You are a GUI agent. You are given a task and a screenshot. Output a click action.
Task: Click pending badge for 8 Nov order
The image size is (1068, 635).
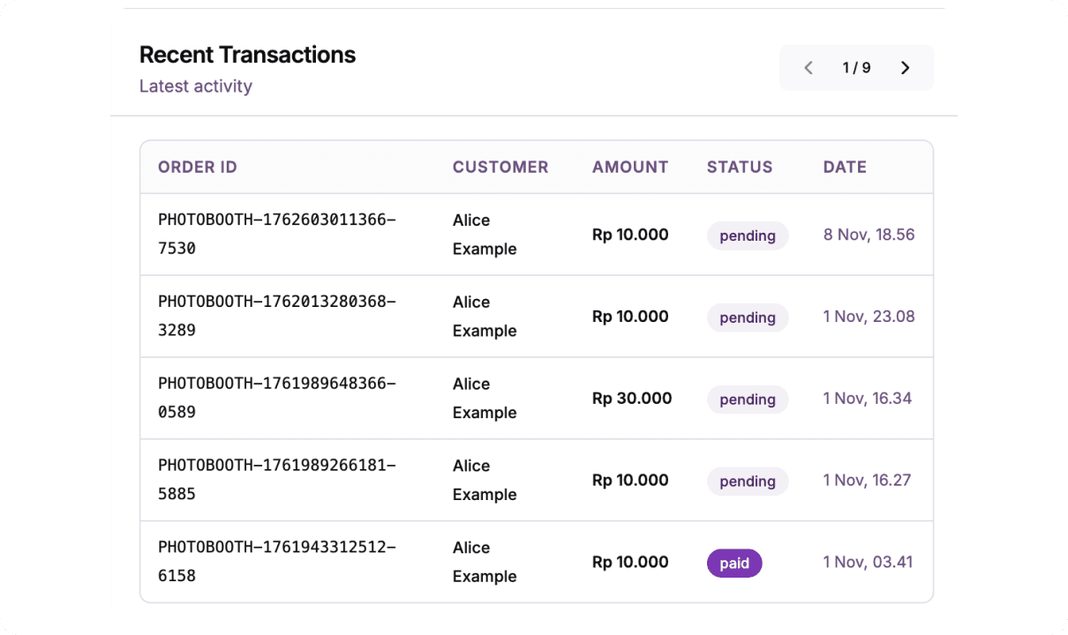pyautogui.click(x=748, y=235)
